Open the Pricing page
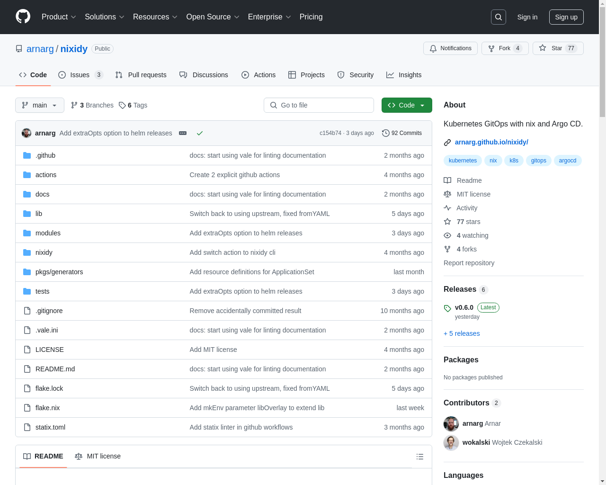Screen dimensions: 606x485 point(311,17)
